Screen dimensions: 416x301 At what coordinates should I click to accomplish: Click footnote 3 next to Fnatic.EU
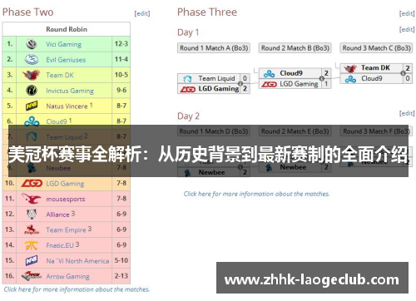tap(77, 244)
